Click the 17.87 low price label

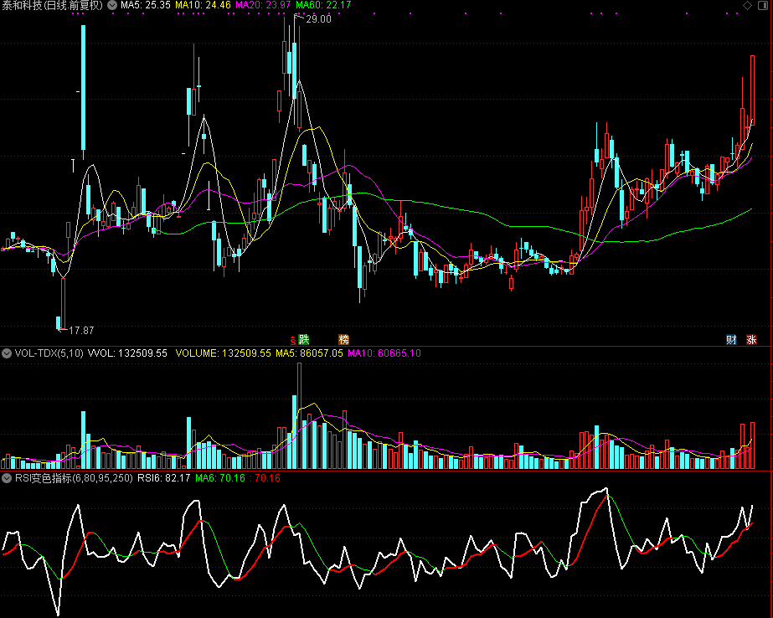81,331
